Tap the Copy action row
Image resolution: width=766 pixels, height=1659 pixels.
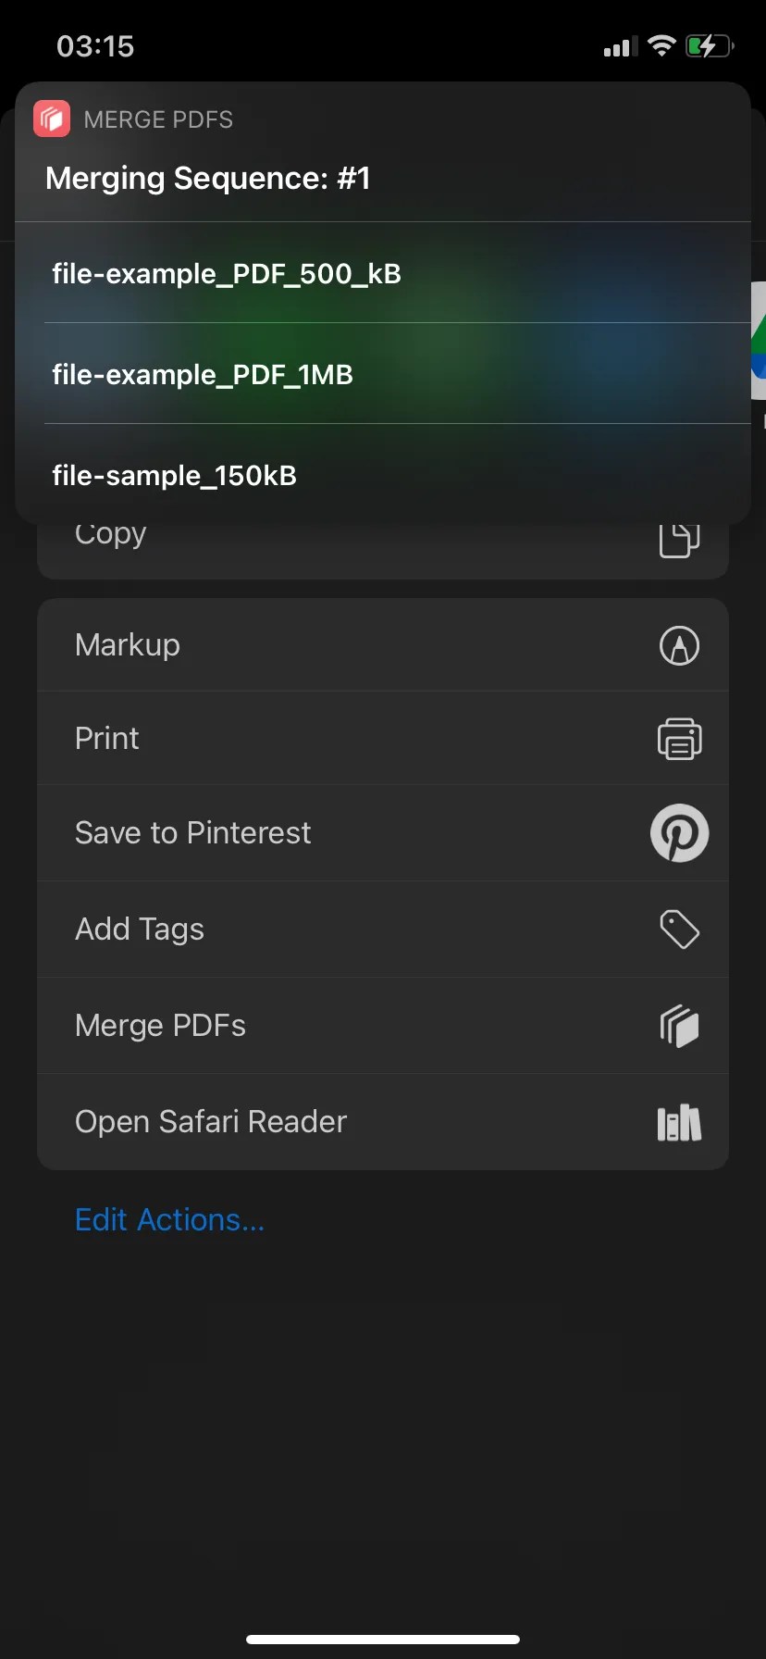click(x=278, y=533)
